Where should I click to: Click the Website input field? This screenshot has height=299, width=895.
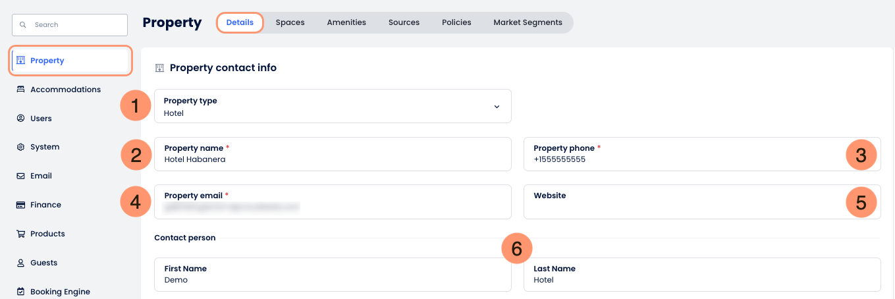pyautogui.click(x=702, y=202)
